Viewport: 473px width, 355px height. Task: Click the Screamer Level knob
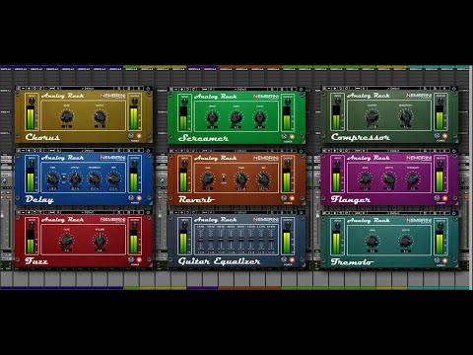tap(260, 116)
